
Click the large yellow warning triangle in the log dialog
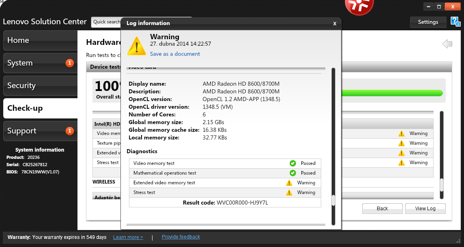(x=136, y=46)
